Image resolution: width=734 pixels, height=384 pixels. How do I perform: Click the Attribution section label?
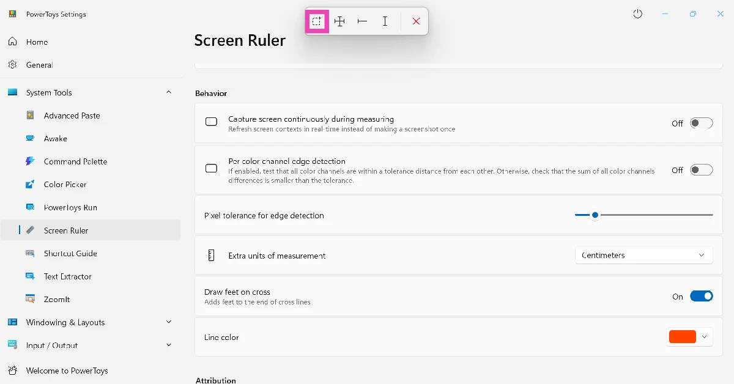[x=216, y=380]
